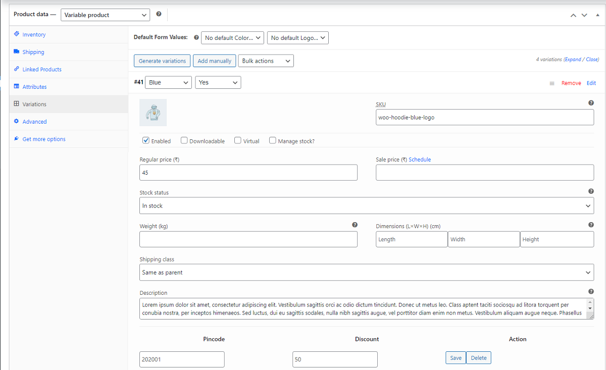Click the Linked Products chain icon
This screenshot has height=370, width=606.
pyautogui.click(x=16, y=69)
